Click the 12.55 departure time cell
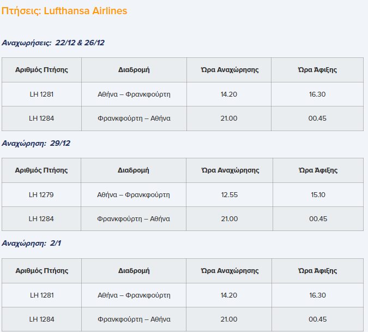 [229, 194]
